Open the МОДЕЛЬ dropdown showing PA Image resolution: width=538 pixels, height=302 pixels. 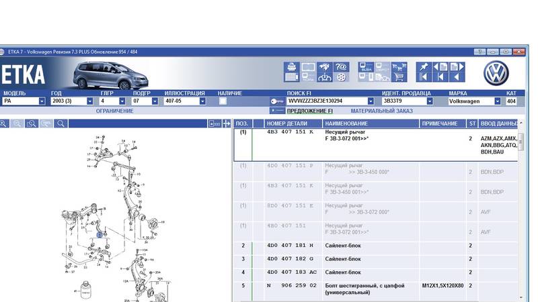click(x=24, y=101)
